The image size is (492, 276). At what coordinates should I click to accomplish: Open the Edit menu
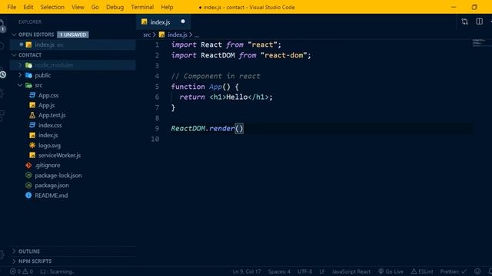coord(28,7)
